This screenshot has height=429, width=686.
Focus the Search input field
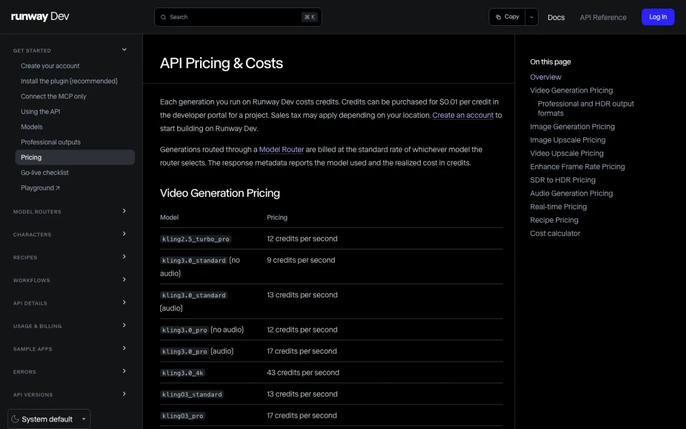238,17
